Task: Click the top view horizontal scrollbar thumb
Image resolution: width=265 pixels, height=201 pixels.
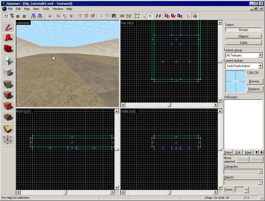Action: pyautogui.click(x=169, y=104)
